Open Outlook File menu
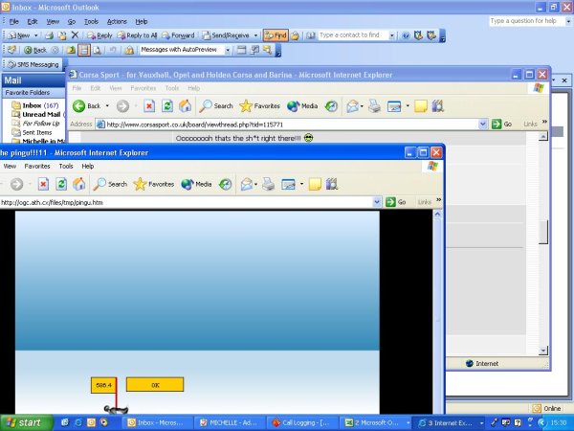Viewport: 574px width, 431px height. [x=14, y=22]
